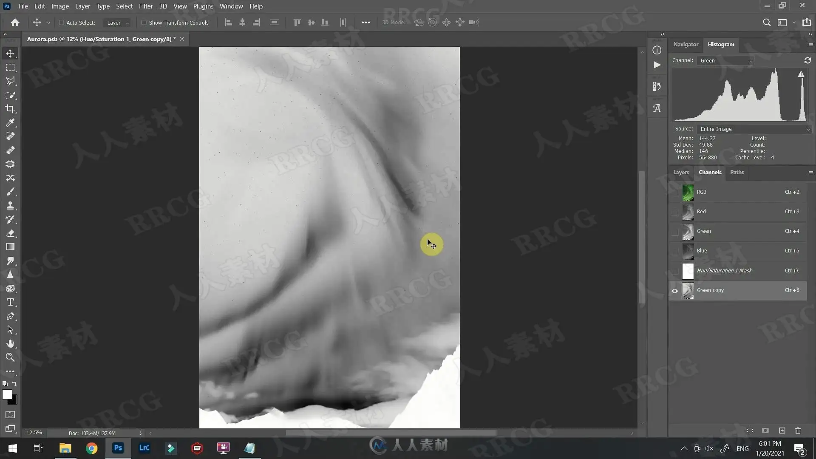The height and width of the screenshot is (459, 816).
Task: Show the Blue channel visibility
Action: point(674,251)
